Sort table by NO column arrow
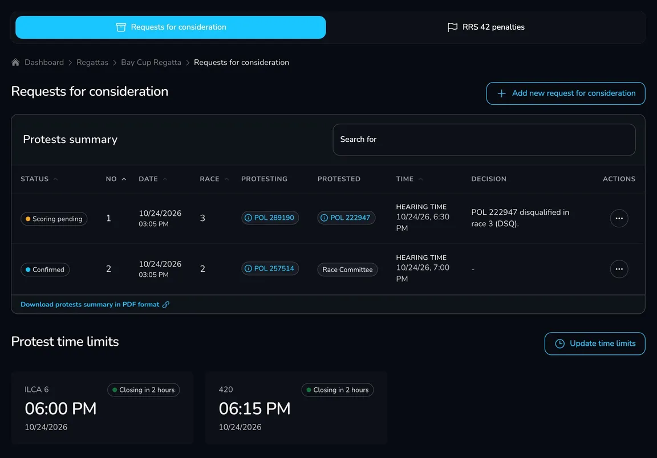This screenshot has width=657, height=458. (124, 179)
